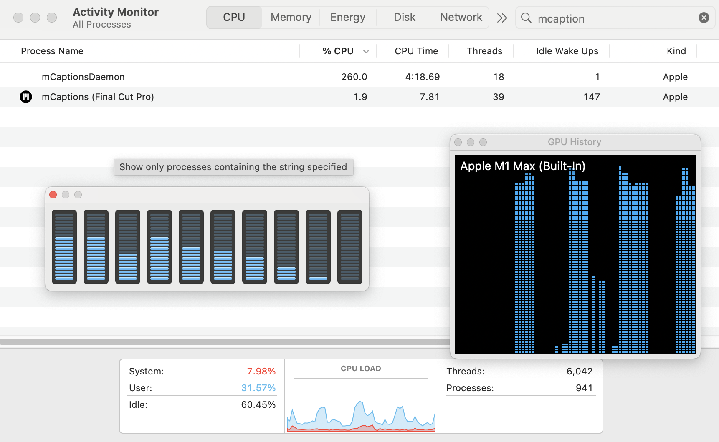719x442 pixels.
Task: Switch to the Network tab
Action: pyautogui.click(x=461, y=18)
